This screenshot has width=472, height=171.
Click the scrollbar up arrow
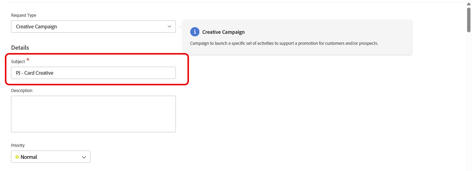point(469,4)
